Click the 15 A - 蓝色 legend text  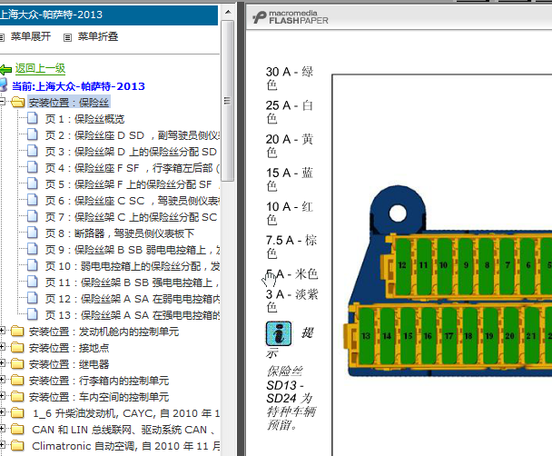click(290, 179)
